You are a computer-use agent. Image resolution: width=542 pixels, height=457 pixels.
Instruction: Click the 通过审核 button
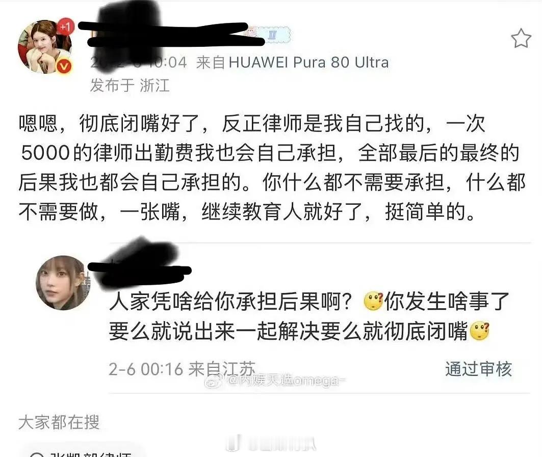coord(478,369)
